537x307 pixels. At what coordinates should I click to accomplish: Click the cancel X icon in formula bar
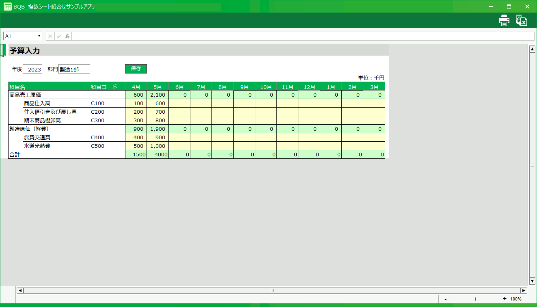[50, 36]
